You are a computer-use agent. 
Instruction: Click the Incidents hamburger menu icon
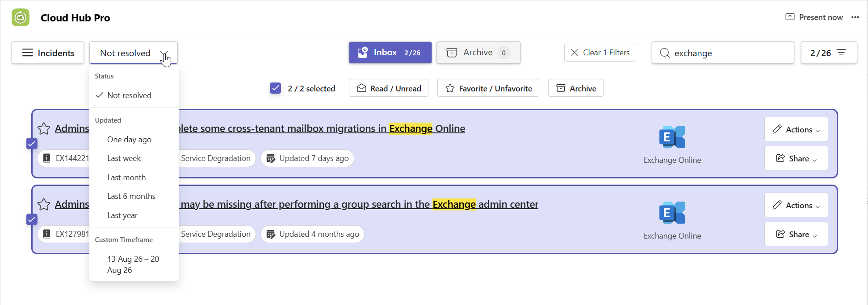click(28, 53)
